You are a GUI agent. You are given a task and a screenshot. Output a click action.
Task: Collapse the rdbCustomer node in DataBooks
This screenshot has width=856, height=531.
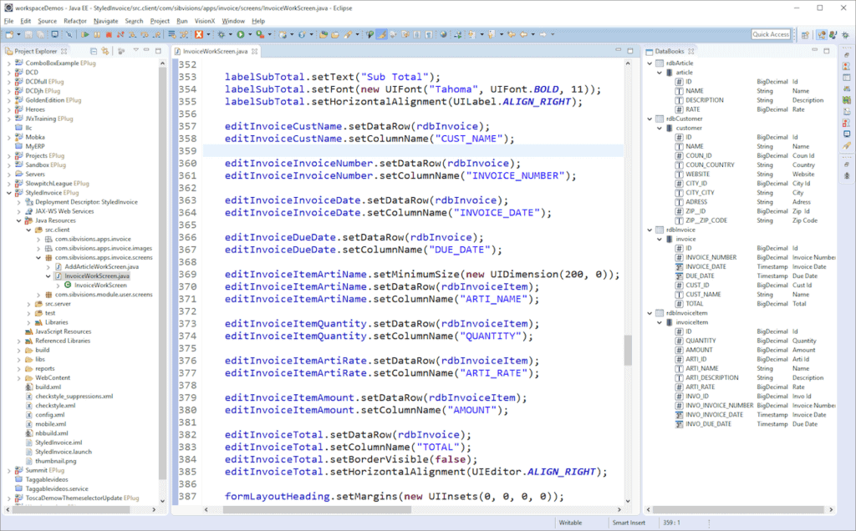650,119
